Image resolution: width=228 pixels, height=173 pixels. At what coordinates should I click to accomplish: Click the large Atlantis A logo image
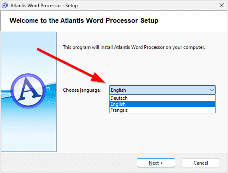[28, 91]
